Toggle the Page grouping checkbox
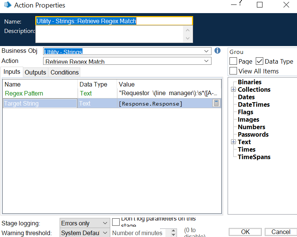The image size is (297, 237). coord(233,61)
